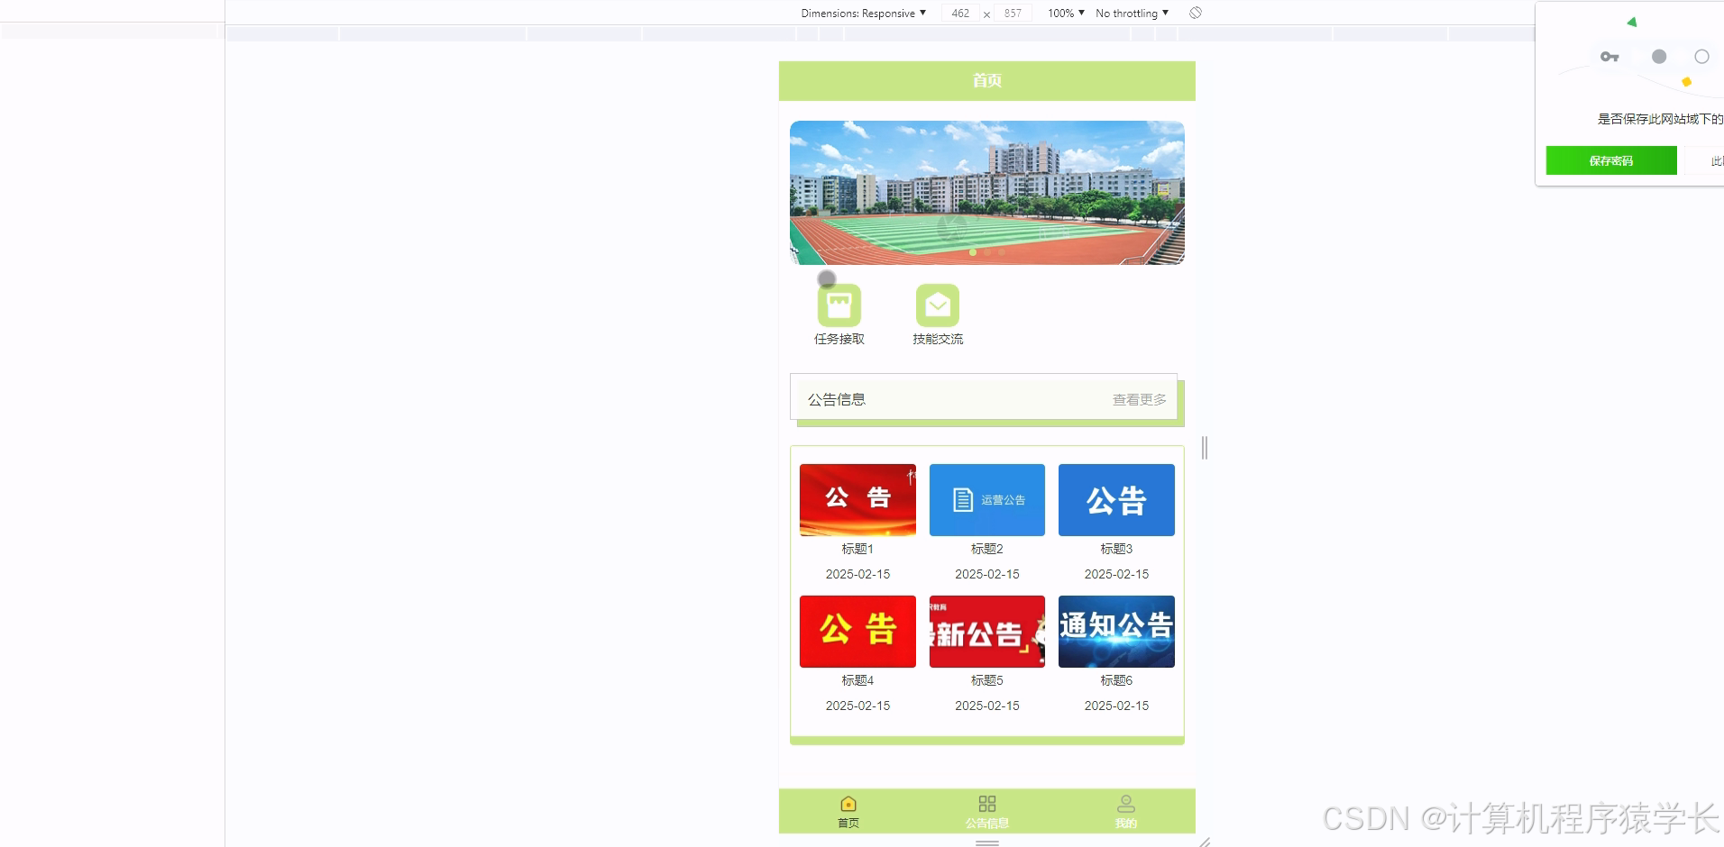Click the key icon in the password prompt

pyautogui.click(x=1610, y=56)
